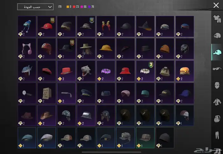Close the inventory with the X
Screen dimensions: 223x154
click(x=216, y=5)
